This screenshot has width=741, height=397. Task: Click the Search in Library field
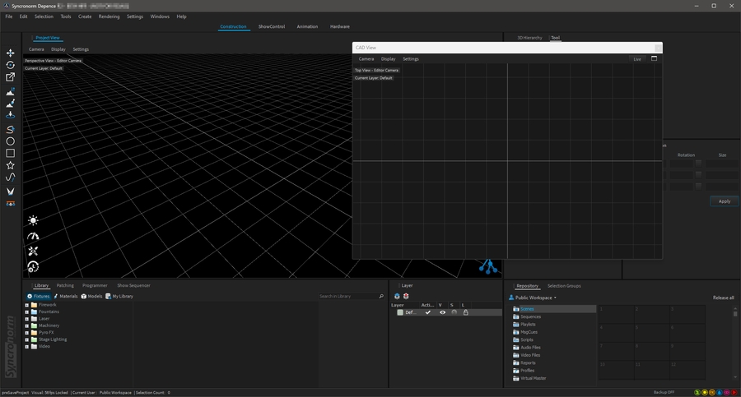click(347, 296)
